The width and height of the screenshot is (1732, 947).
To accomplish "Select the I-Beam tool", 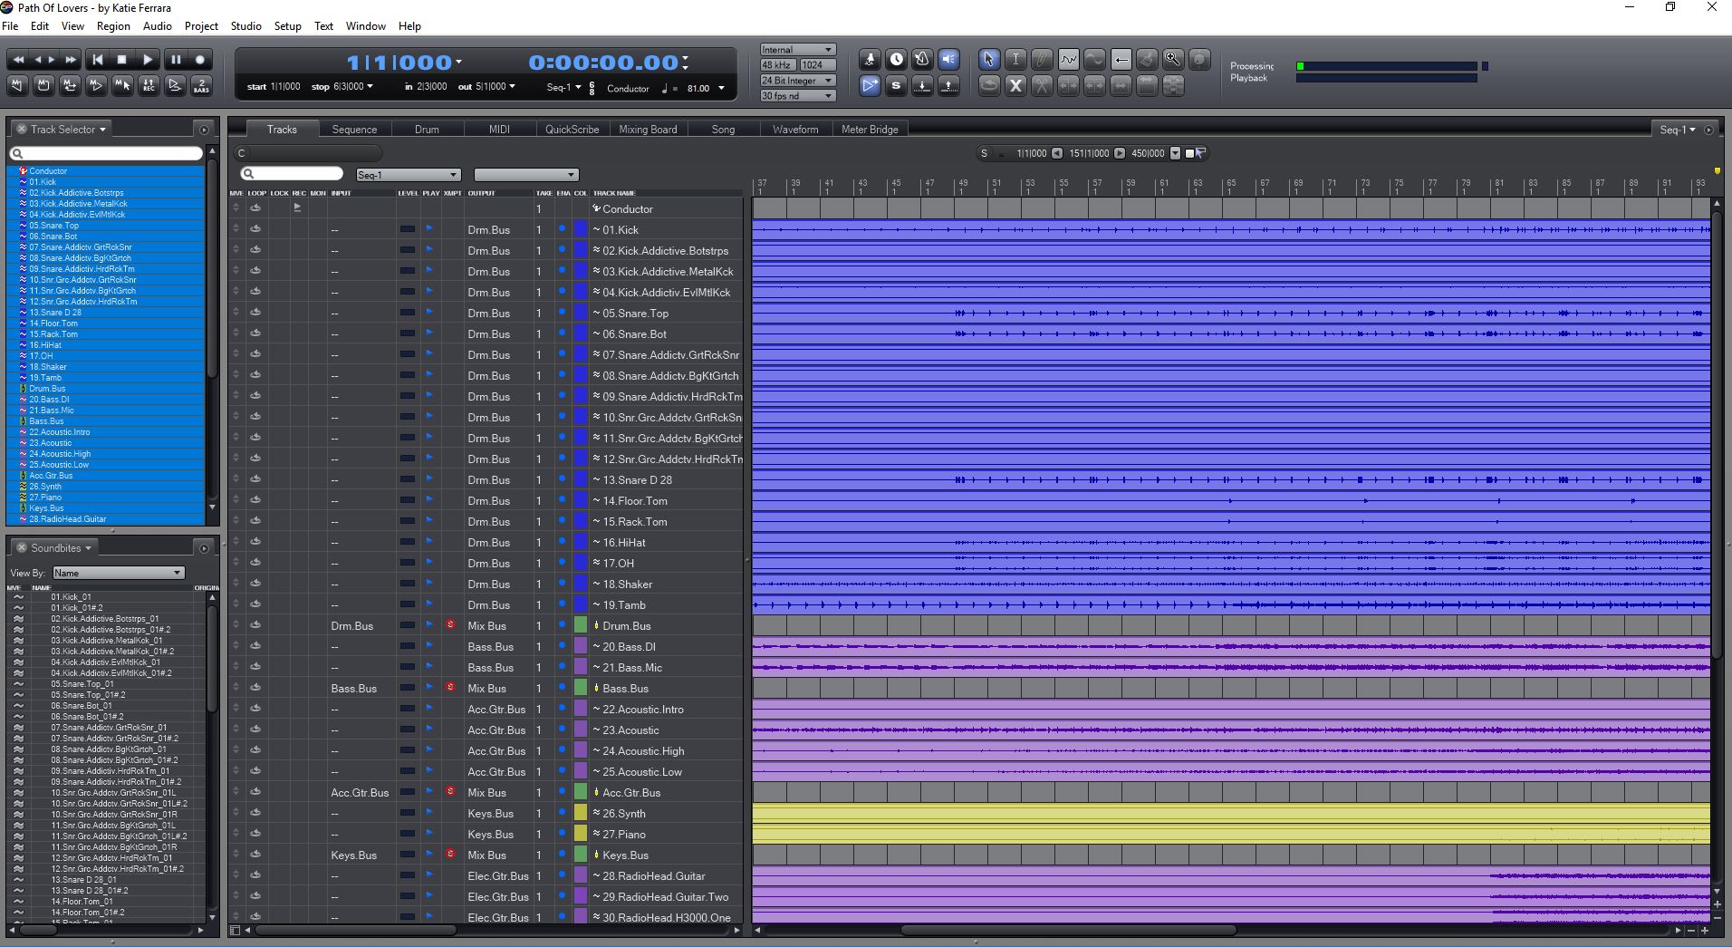I will pyautogui.click(x=1015, y=60).
